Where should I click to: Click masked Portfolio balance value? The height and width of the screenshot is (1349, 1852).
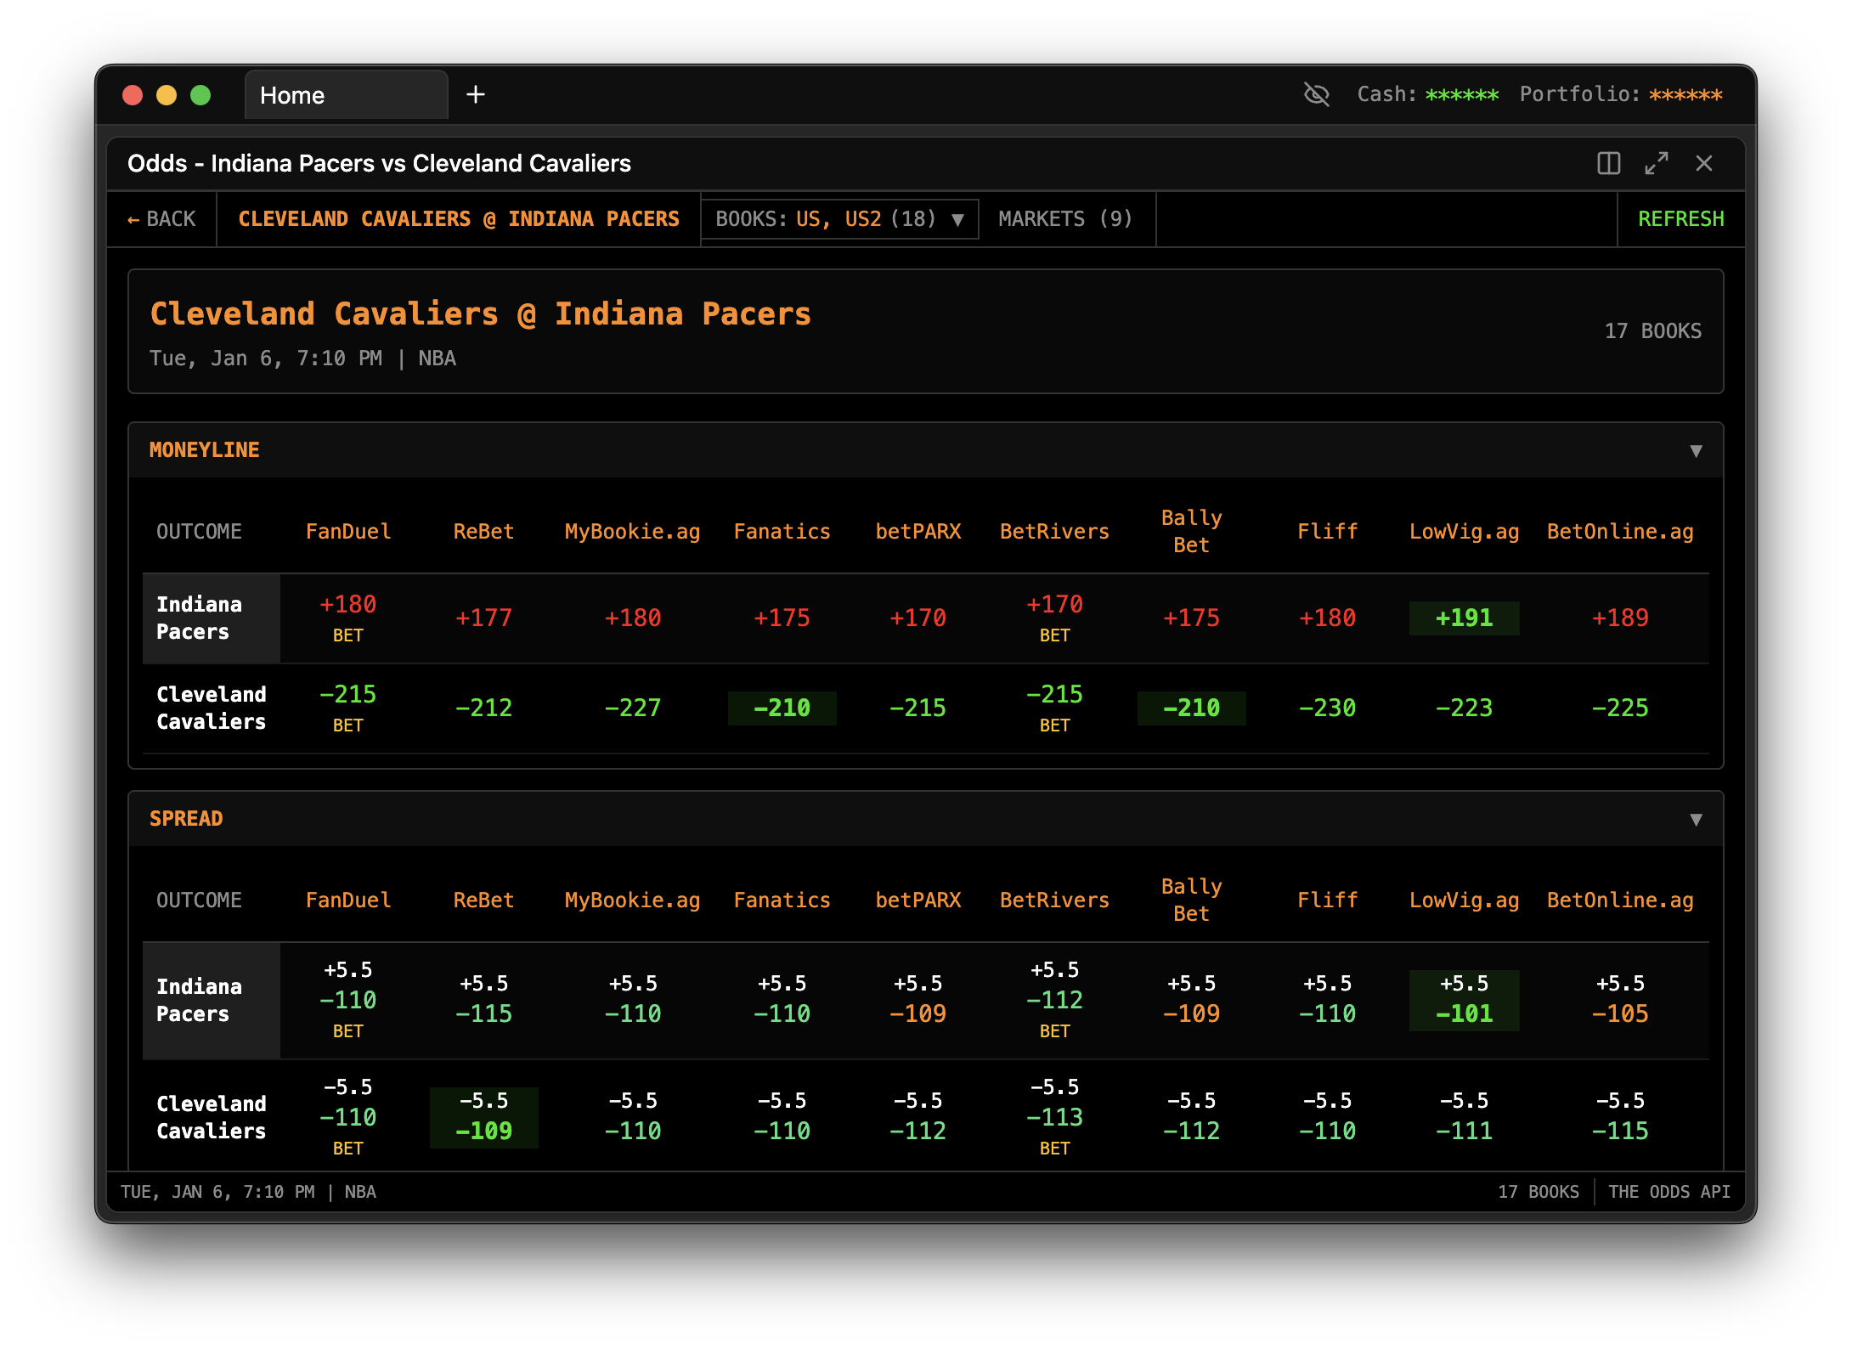tap(1685, 94)
